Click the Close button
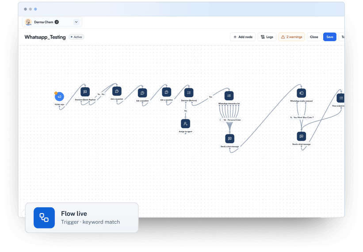363x252 pixels. tap(314, 37)
